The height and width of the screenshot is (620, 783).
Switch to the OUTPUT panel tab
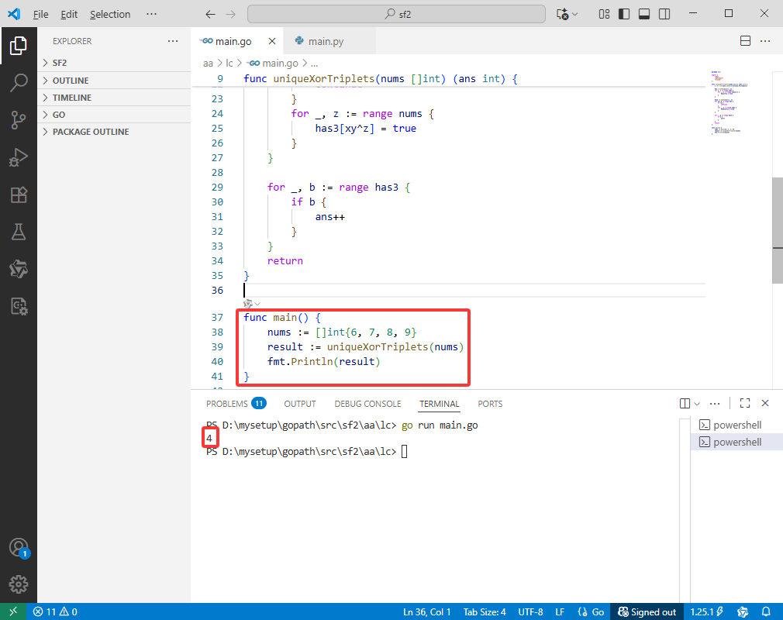point(299,403)
